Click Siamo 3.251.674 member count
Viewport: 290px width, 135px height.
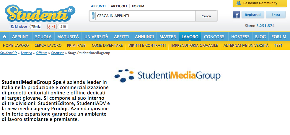(x=260, y=26)
